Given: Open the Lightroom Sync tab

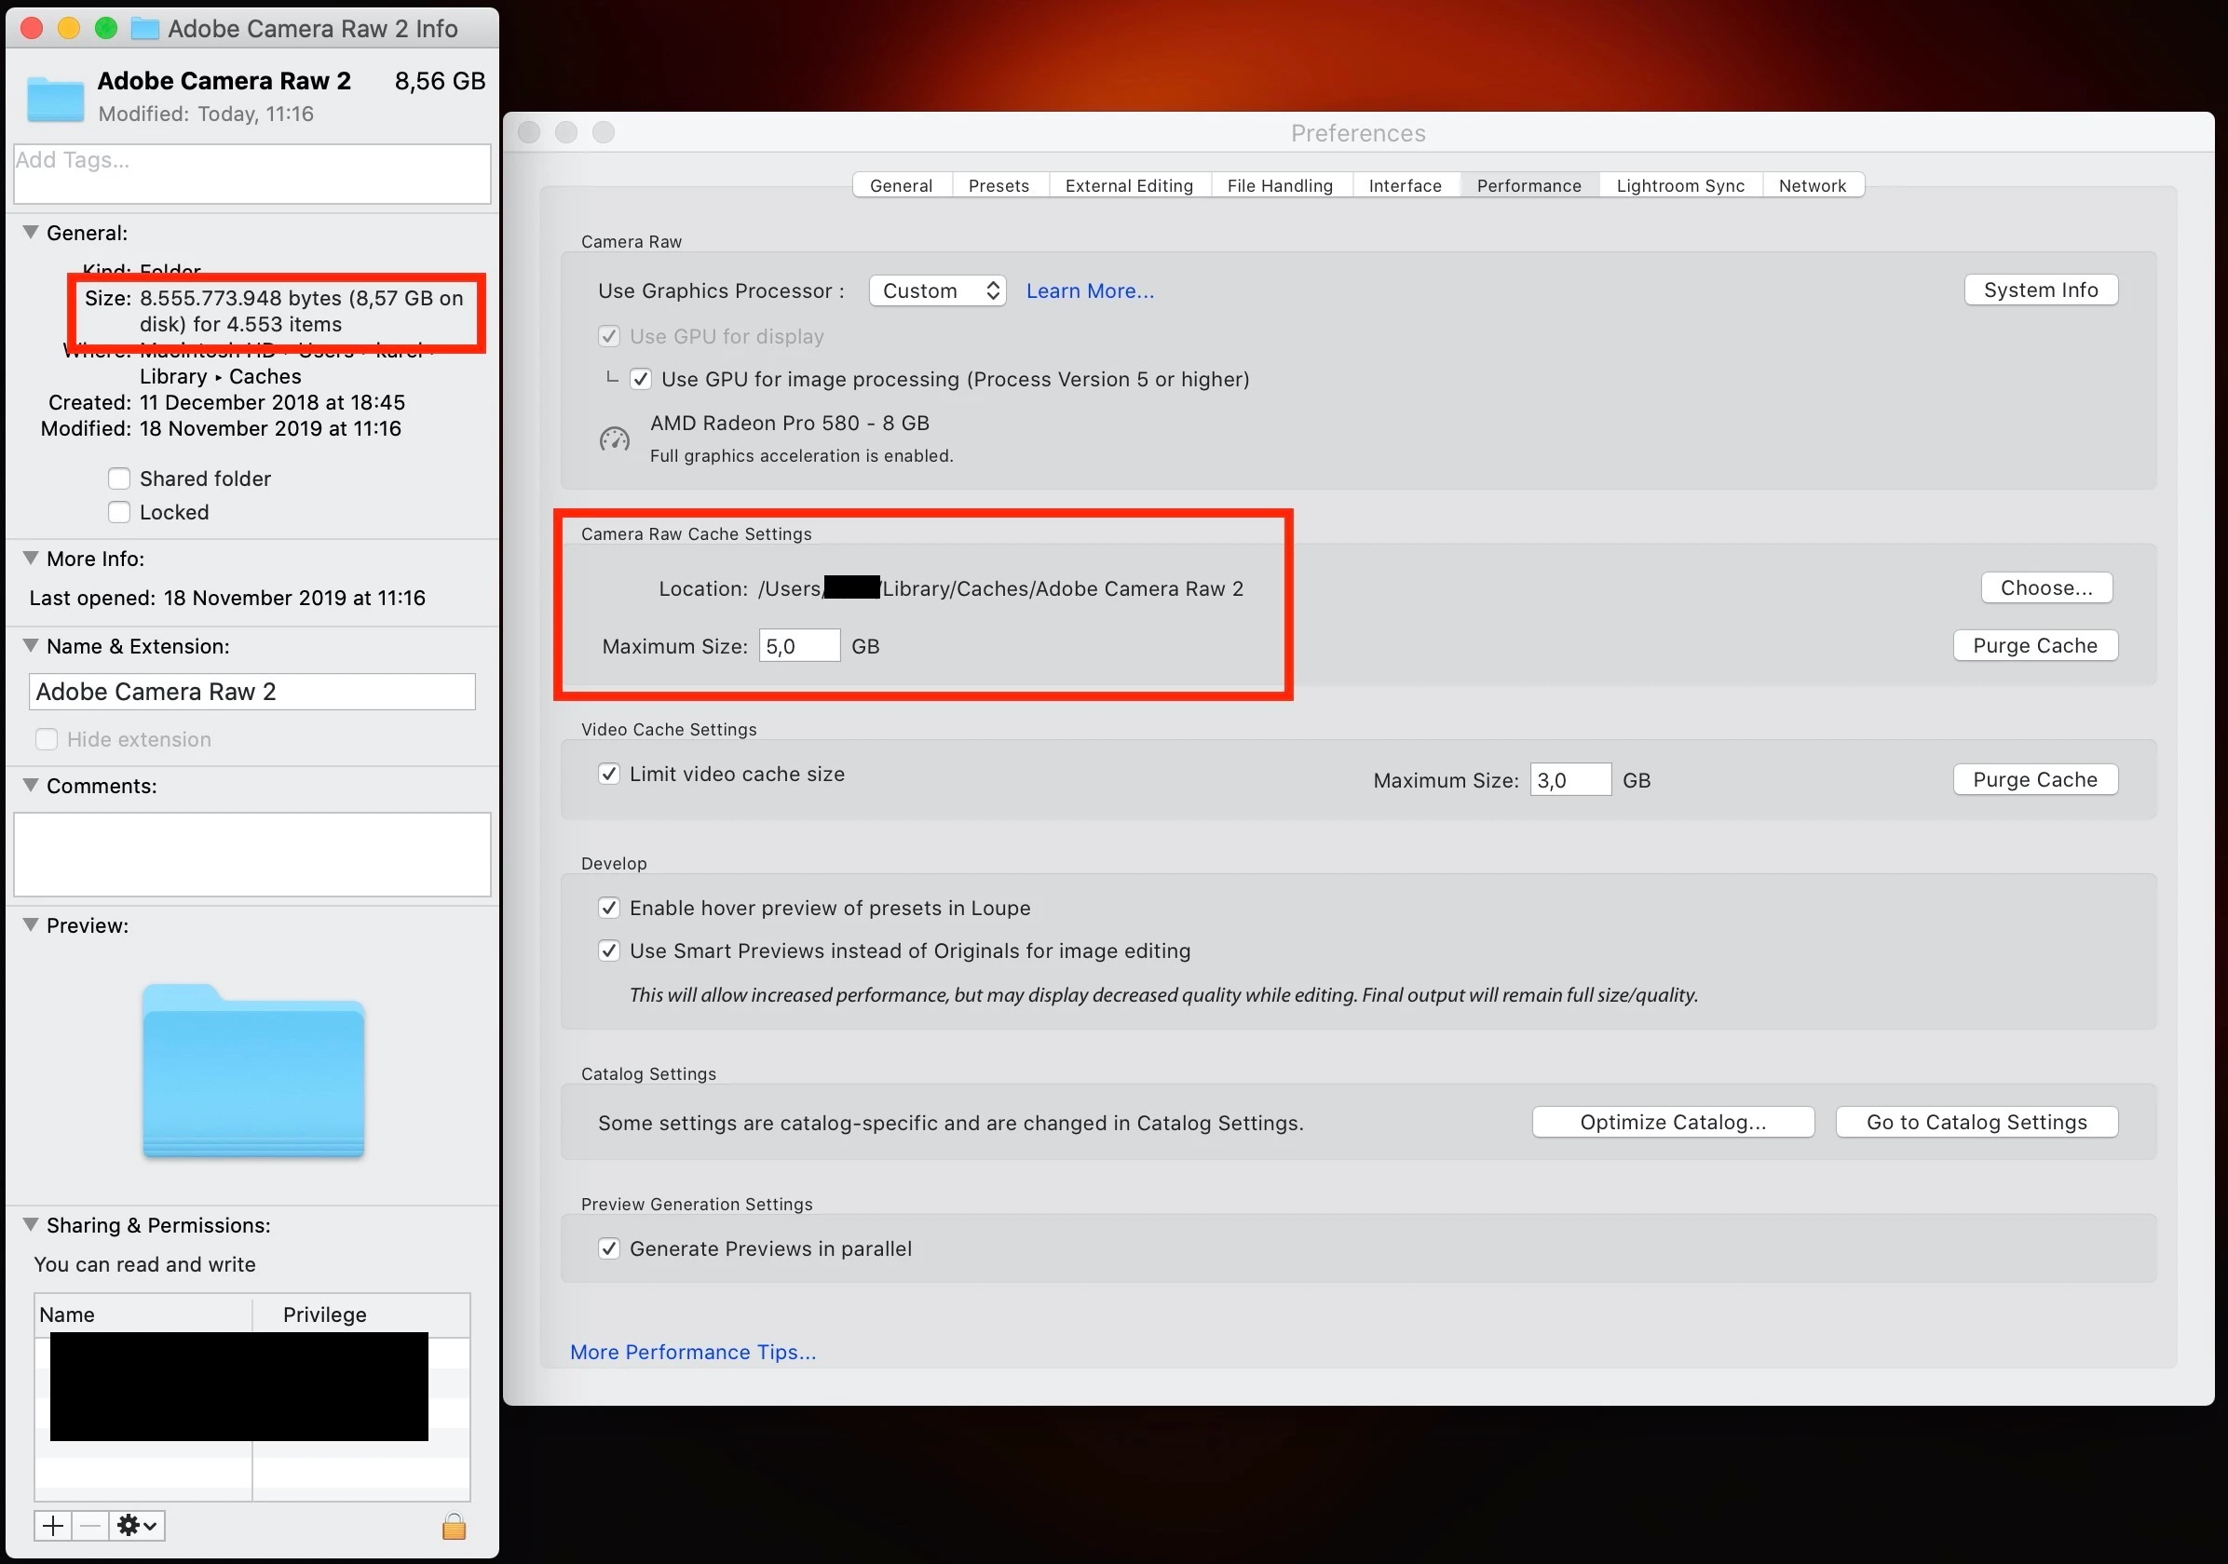Looking at the screenshot, I should coord(1679,185).
